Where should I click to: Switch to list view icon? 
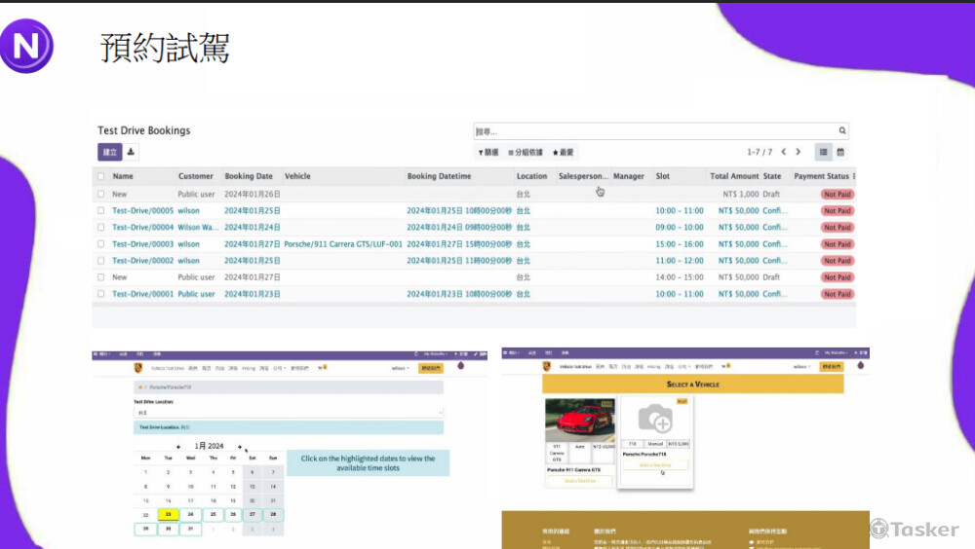823,152
